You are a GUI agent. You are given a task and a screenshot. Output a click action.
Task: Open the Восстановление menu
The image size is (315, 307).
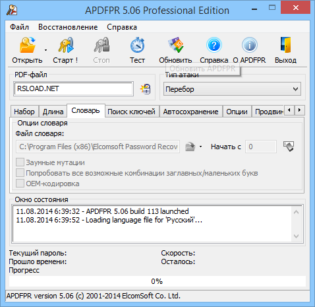pyautogui.click(x=68, y=27)
